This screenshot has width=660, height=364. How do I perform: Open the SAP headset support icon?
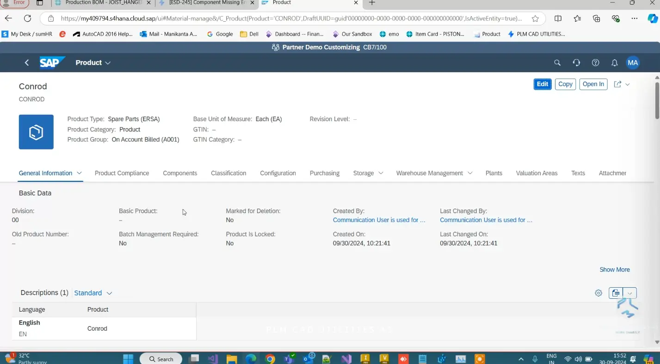pyautogui.click(x=576, y=63)
